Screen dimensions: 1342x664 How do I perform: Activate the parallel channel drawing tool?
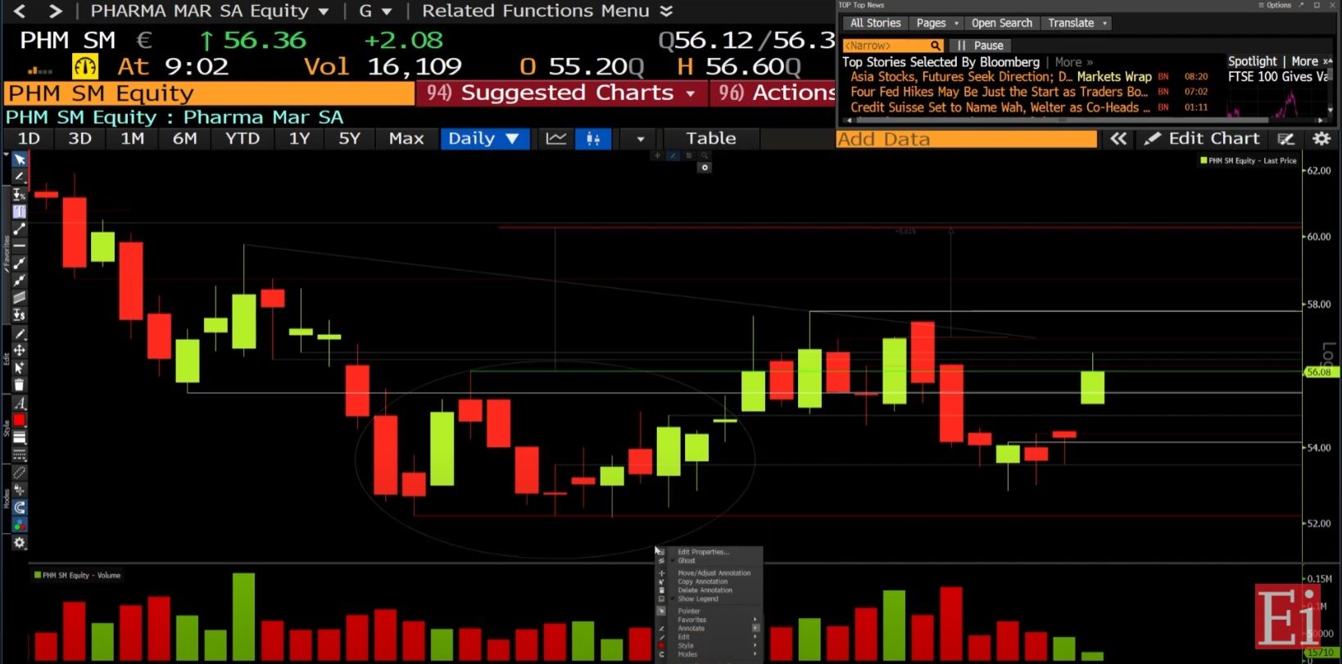tap(19, 297)
